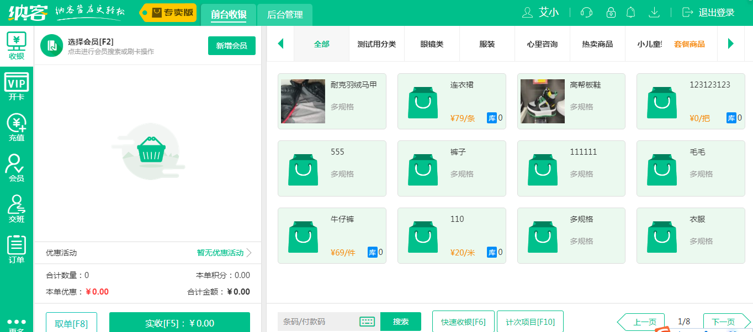
Task: Open the 会员 member sidebar icon
Action: pos(17,166)
